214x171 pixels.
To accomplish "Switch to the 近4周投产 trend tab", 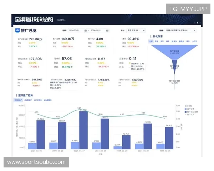I will coord(28,100).
